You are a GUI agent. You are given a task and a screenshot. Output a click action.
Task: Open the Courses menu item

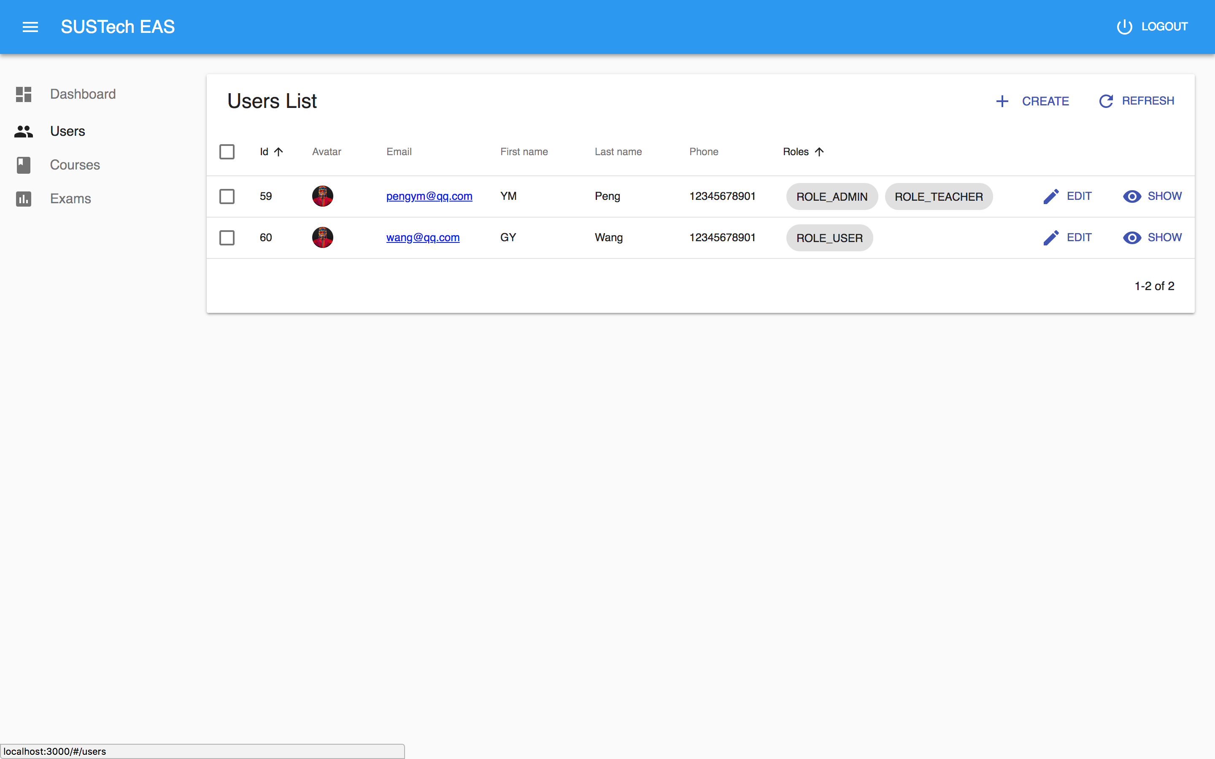tap(75, 164)
